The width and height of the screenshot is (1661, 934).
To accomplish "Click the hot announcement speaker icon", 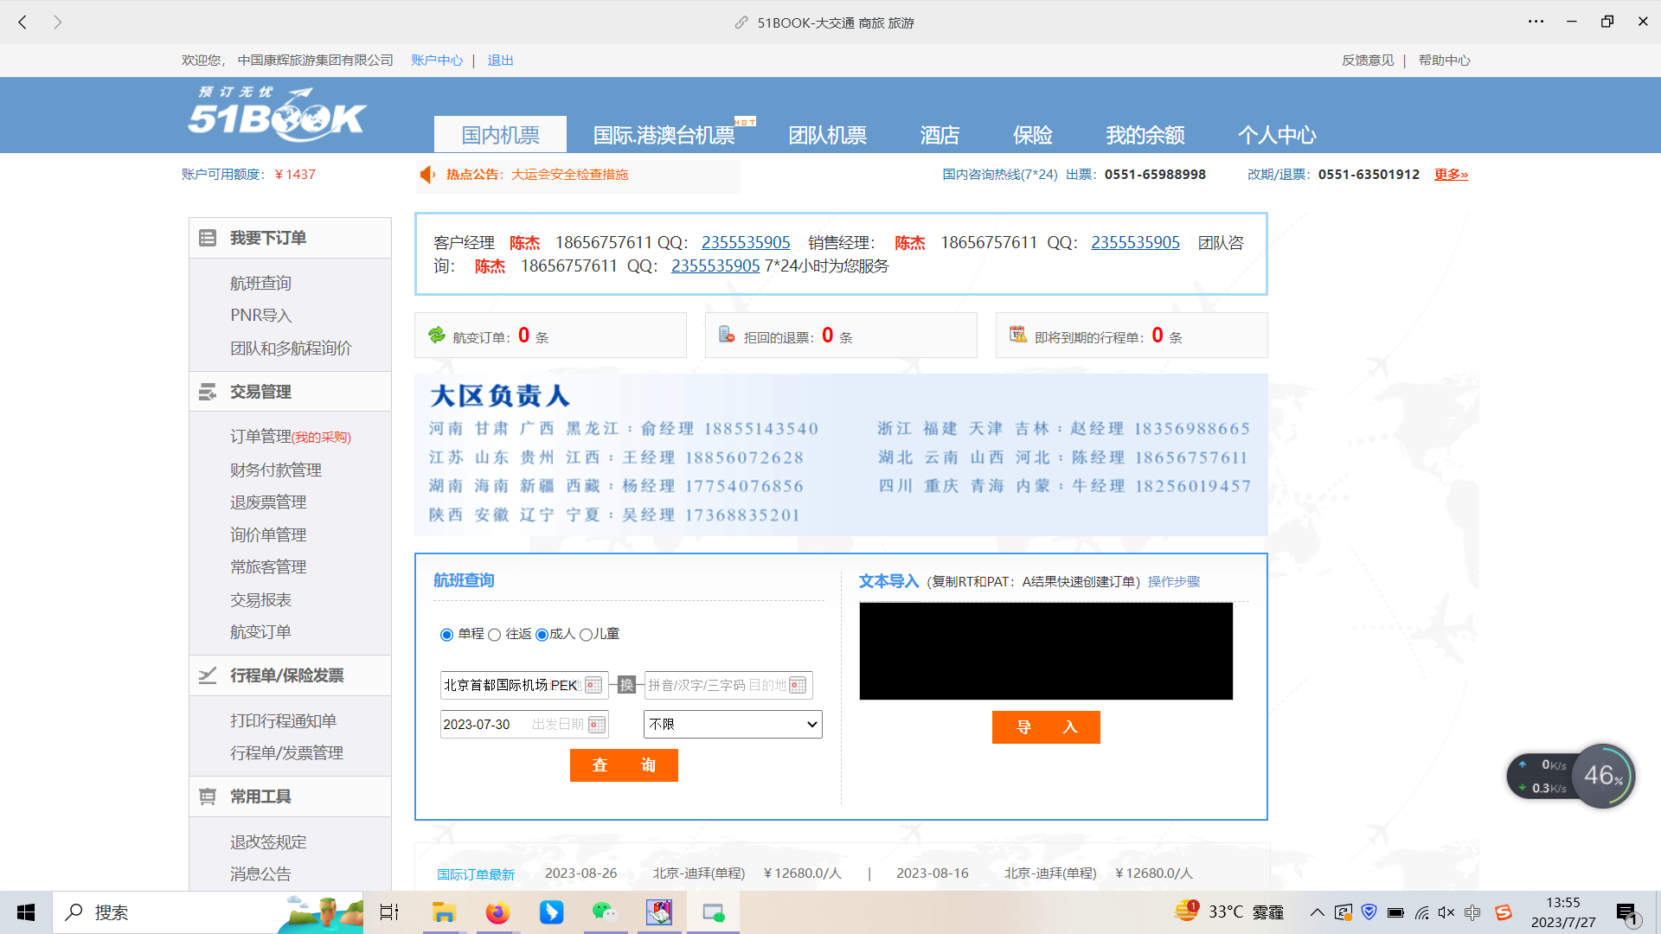I will (x=427, y=175).
